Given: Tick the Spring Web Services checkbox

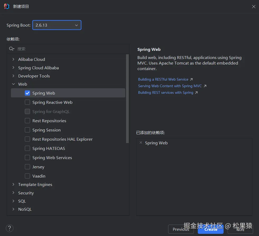Looking at the screenshot, I should tap(27, 158).
